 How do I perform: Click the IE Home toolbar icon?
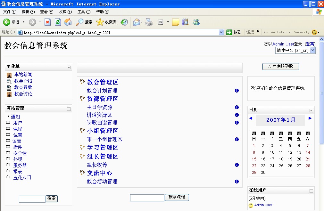[68, 22]
